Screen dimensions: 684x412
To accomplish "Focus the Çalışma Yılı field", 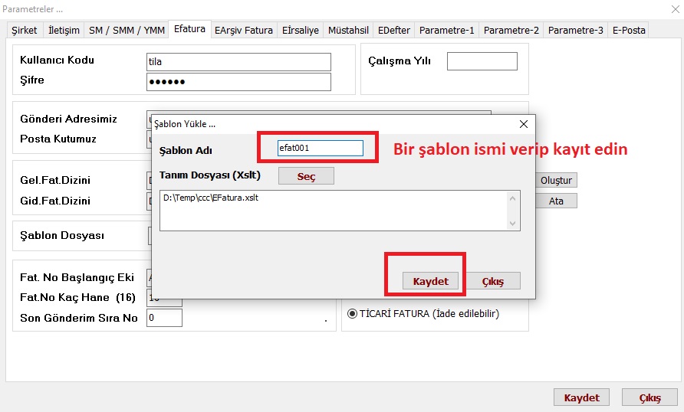I will 482,61.
